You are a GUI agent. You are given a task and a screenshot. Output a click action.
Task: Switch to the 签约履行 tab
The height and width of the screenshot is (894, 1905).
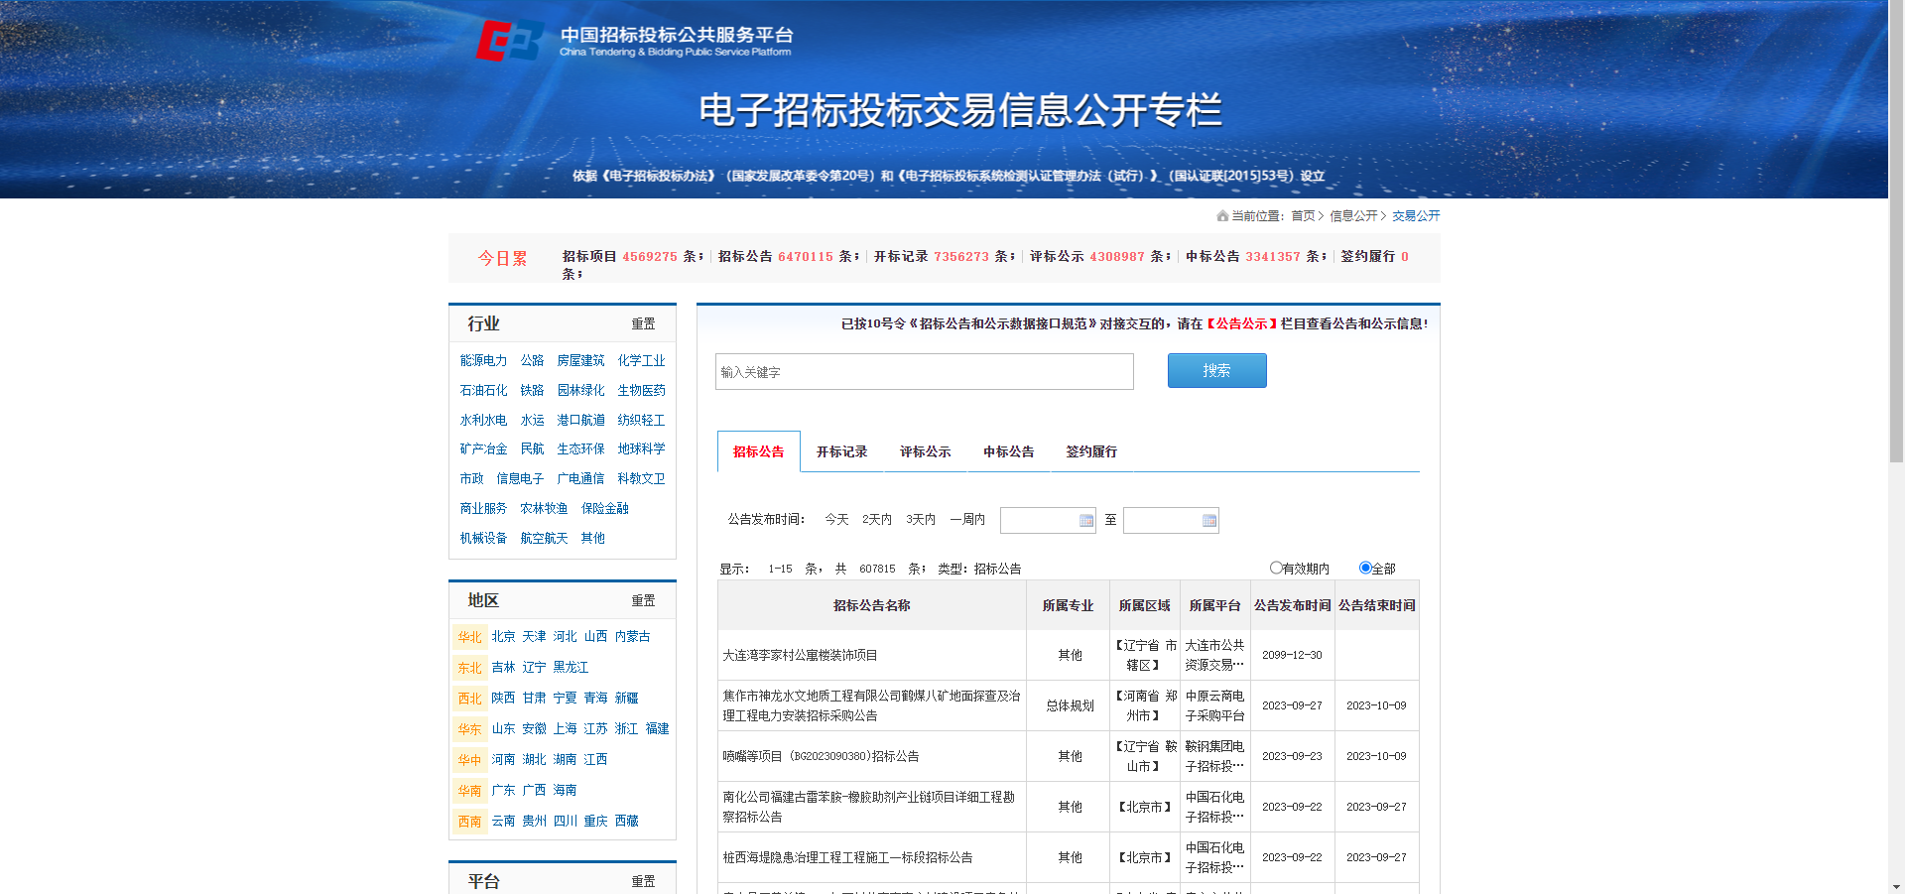coord(1091,451)
